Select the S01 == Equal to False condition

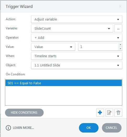point(63,83)
